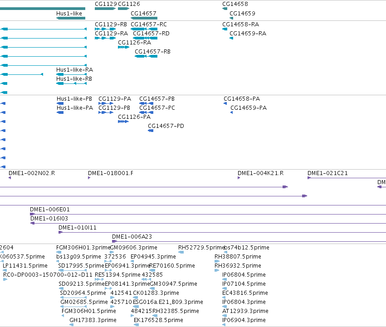Select BAC end DME1-018O01.F
386x327 pixels.
pyautogui.click(x=89, y=178)
